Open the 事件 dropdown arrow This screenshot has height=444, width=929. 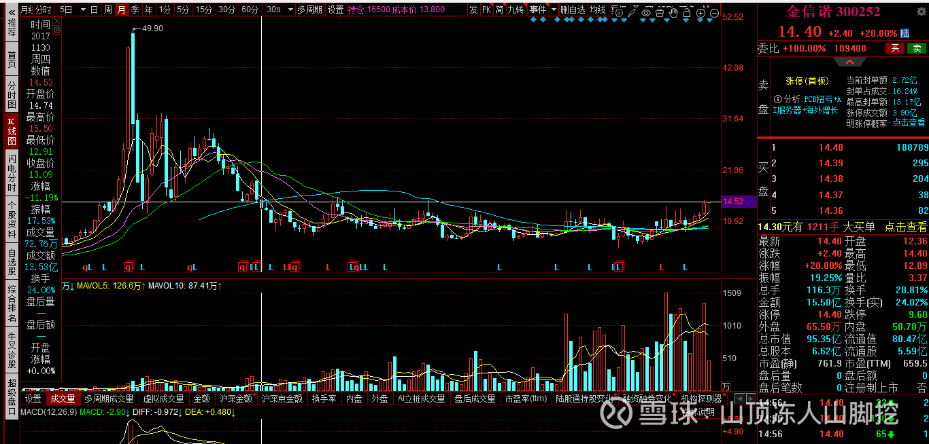pos(554,10)
